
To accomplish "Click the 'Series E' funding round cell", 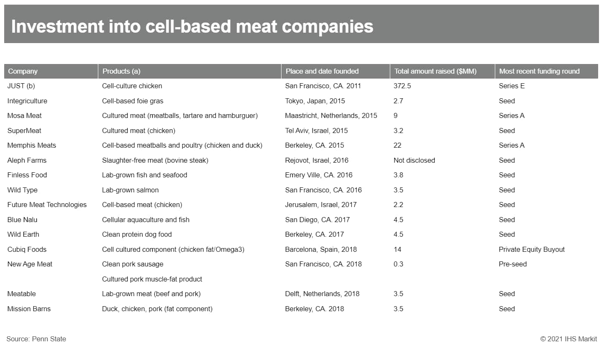I will pyautogui.click(x=512, y=86).
